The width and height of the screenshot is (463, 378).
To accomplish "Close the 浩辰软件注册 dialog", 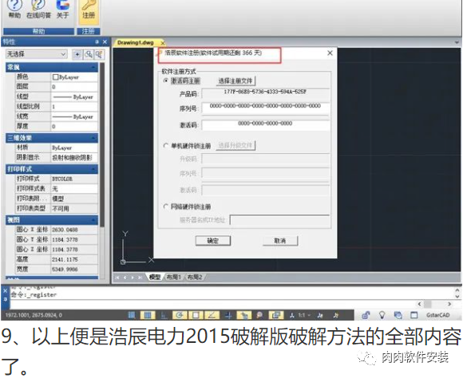I will [330, 53].
